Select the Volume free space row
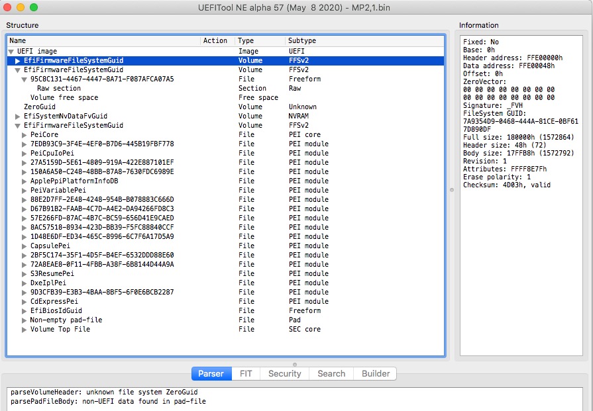The height and width of the screenshot is (411, 593). (x=226, y=97)
